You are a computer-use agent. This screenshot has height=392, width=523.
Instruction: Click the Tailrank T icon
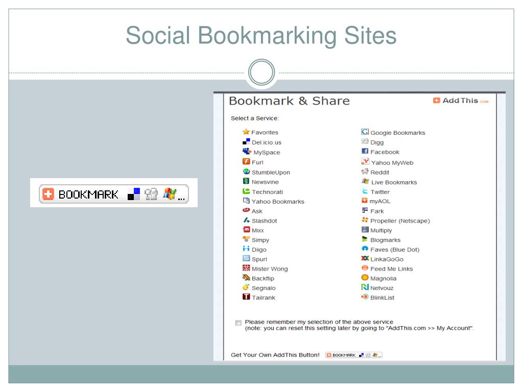click(246, 297)
